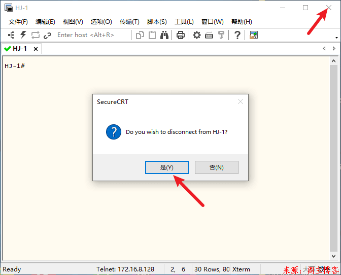Open the 脚本(S) menu
This screenshot has width=341, height=275.
tap(157, 22)
